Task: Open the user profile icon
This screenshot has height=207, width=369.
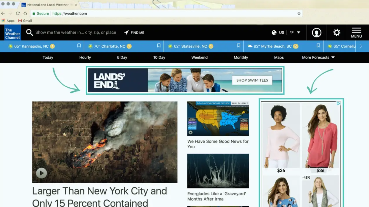Action: tap(316, 32)
